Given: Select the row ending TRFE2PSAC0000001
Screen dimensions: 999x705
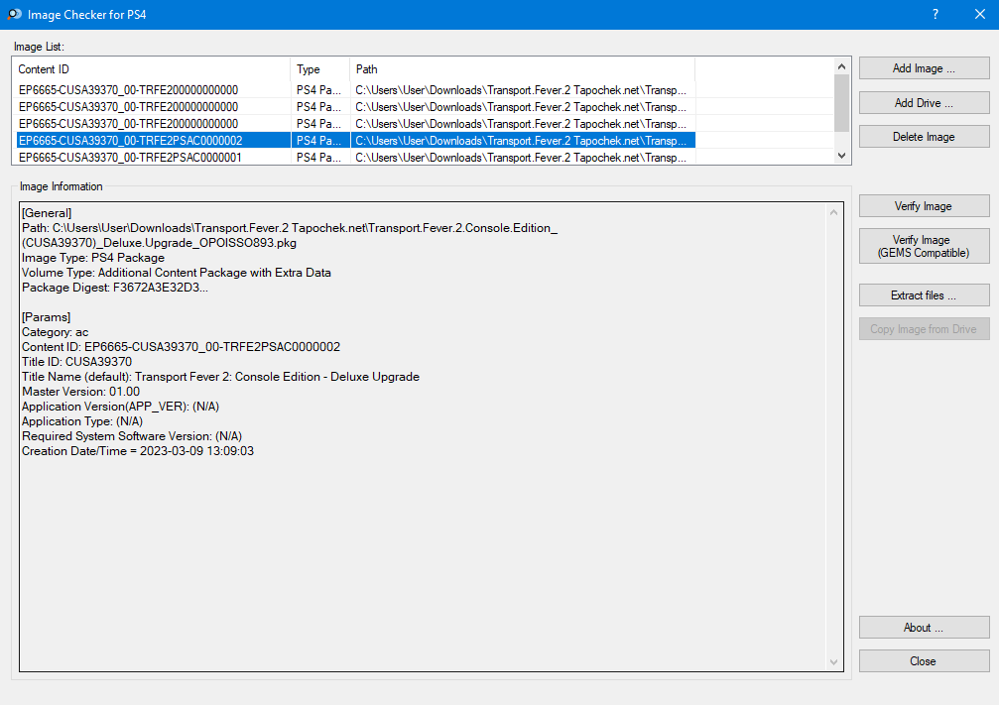Looking at the screenshot, I should coord(355,158).
